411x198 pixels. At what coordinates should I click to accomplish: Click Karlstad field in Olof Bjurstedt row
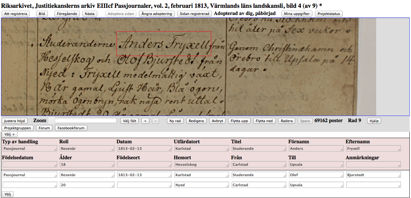pos(202,175)
